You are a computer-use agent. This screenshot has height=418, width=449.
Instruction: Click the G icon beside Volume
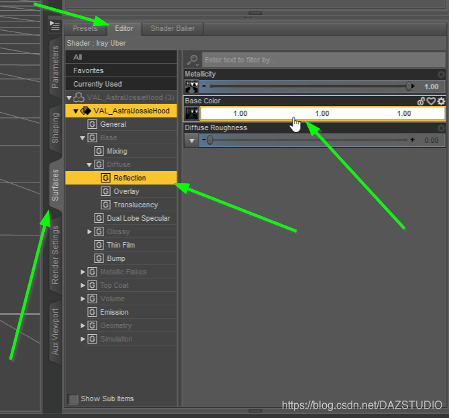(92, 299)
